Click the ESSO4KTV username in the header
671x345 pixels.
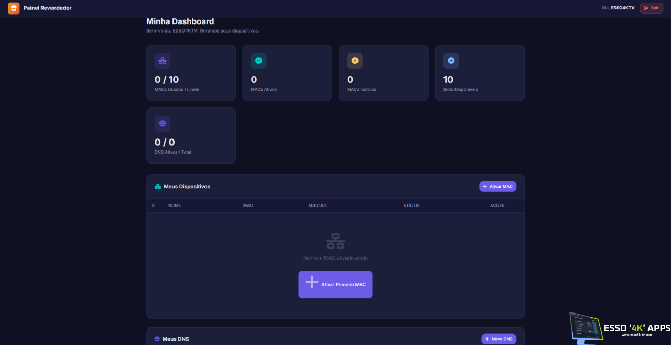click(x=623, y=8)
